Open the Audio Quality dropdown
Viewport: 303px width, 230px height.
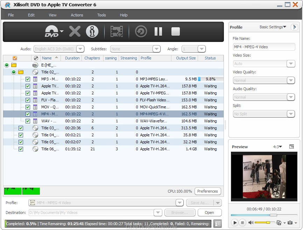(x=291, y=97)
